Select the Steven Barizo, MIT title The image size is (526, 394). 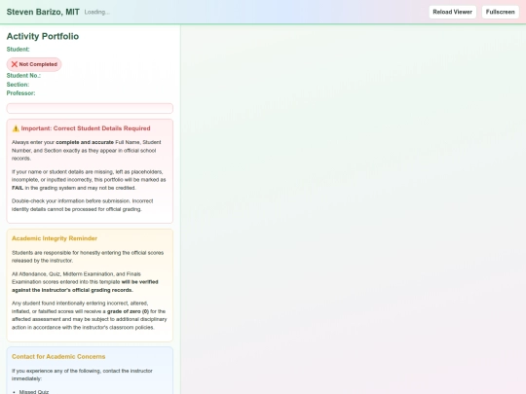coord(43,12)
